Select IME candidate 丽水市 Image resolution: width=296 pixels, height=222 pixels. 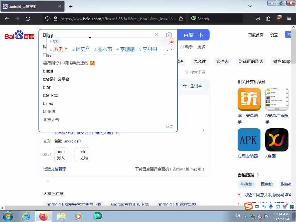coord(103,49)
